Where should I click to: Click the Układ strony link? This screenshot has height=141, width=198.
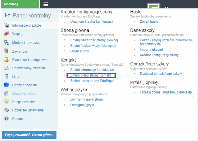79,51
